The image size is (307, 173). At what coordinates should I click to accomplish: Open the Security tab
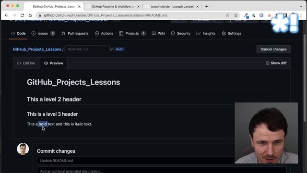pos(180,33)
